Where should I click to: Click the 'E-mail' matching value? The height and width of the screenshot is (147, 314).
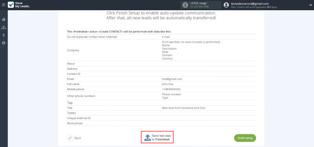click(166, 37)
